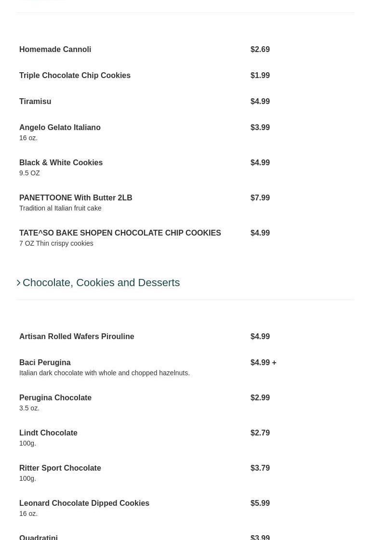Open the Tiramisu menu item

[35, 102]
